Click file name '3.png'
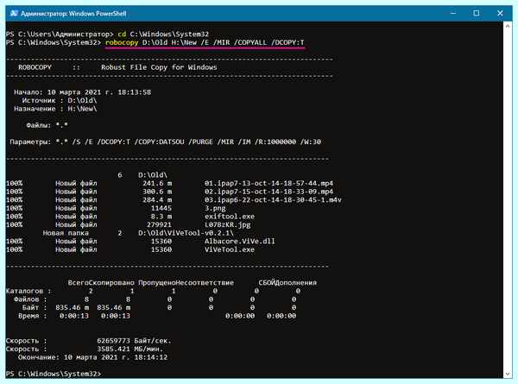Viewport: 518px width, 384px height. 215,208
